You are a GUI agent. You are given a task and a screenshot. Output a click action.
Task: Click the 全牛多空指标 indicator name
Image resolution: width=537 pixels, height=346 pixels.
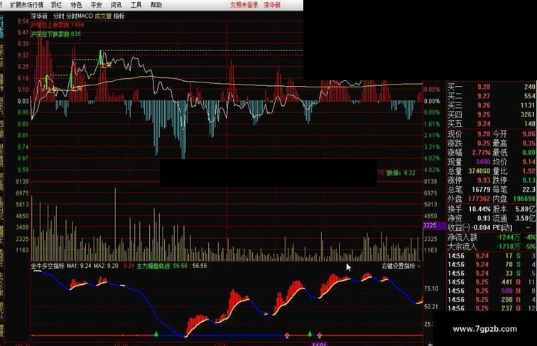48,266
